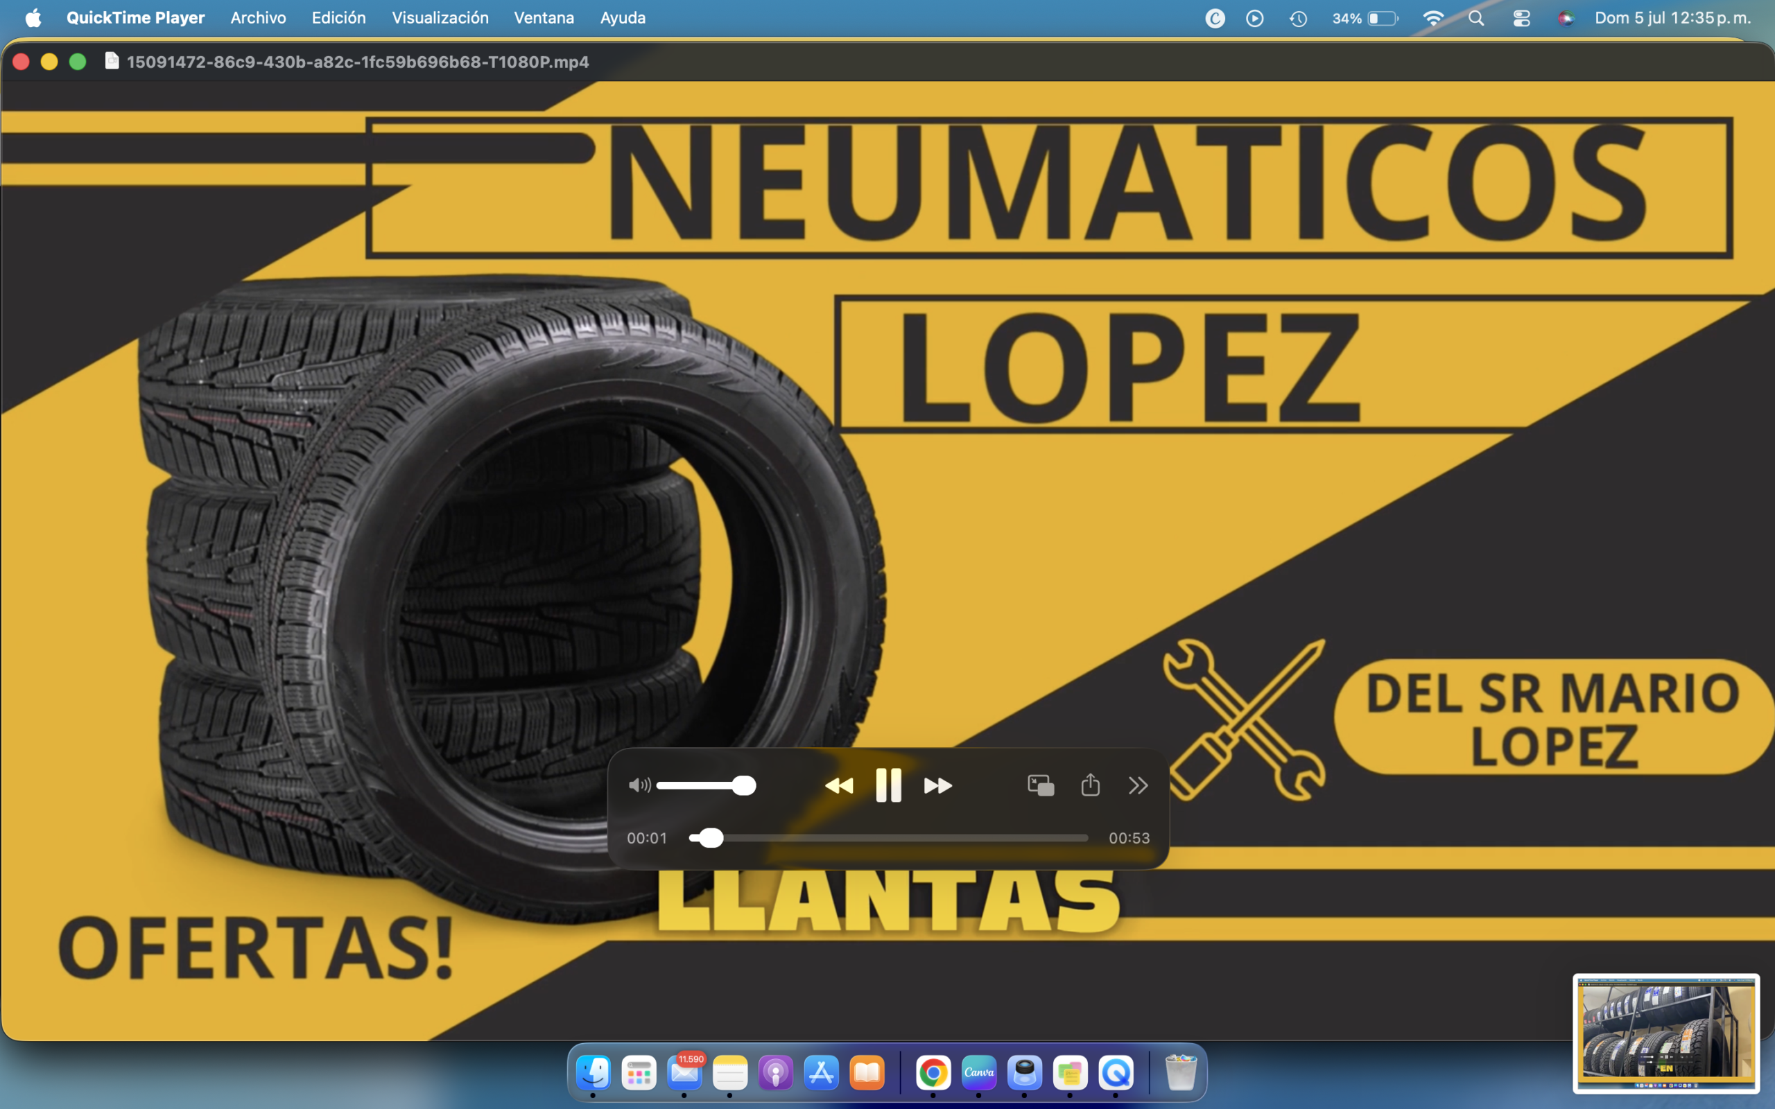The height and width of the screenshot is (1109, 1775).
Task: Open Stickies app from the Dock
Action: point(1070,1073)
